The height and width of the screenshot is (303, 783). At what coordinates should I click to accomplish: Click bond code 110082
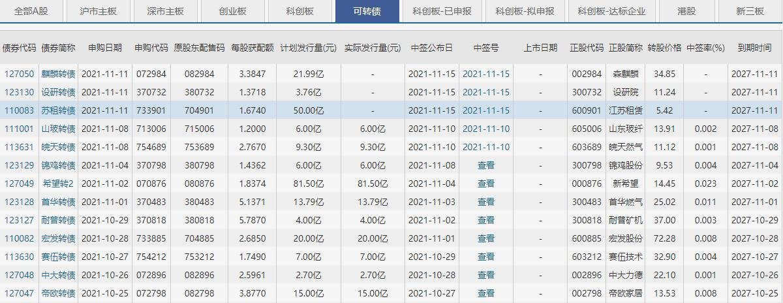[x=20, y=238]
